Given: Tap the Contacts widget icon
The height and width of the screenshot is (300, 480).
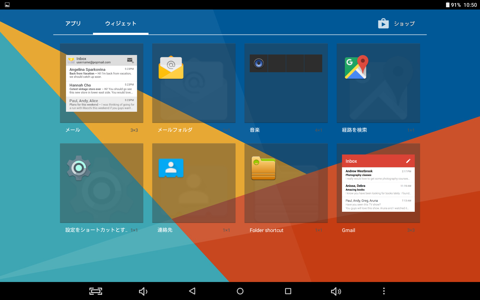Looking at the screenshot, I should click(x=171, y=168).
